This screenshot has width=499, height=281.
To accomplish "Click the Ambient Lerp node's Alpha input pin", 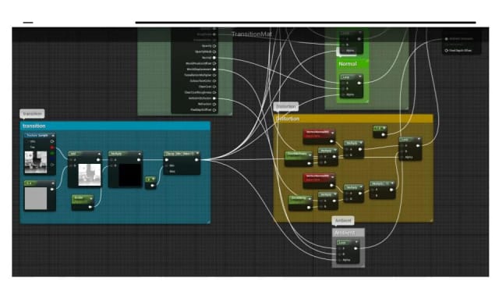I will point(339,260).
